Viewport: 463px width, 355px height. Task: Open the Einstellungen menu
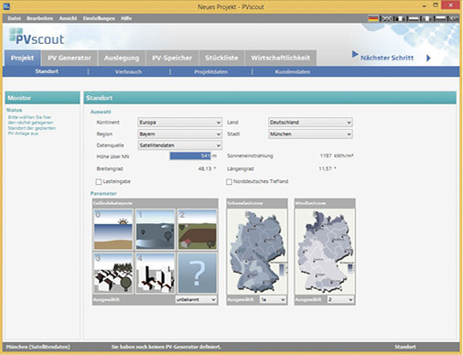(99, 18)
